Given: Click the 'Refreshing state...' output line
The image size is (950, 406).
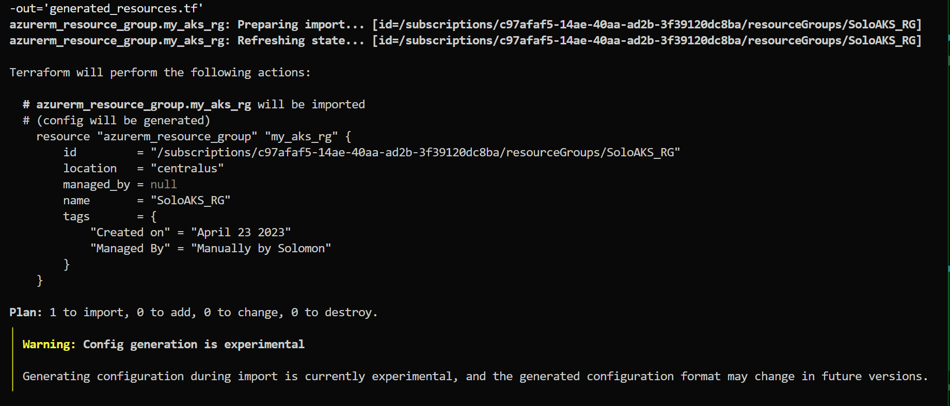Looking at the screenshot, I should tap(465, 41).
